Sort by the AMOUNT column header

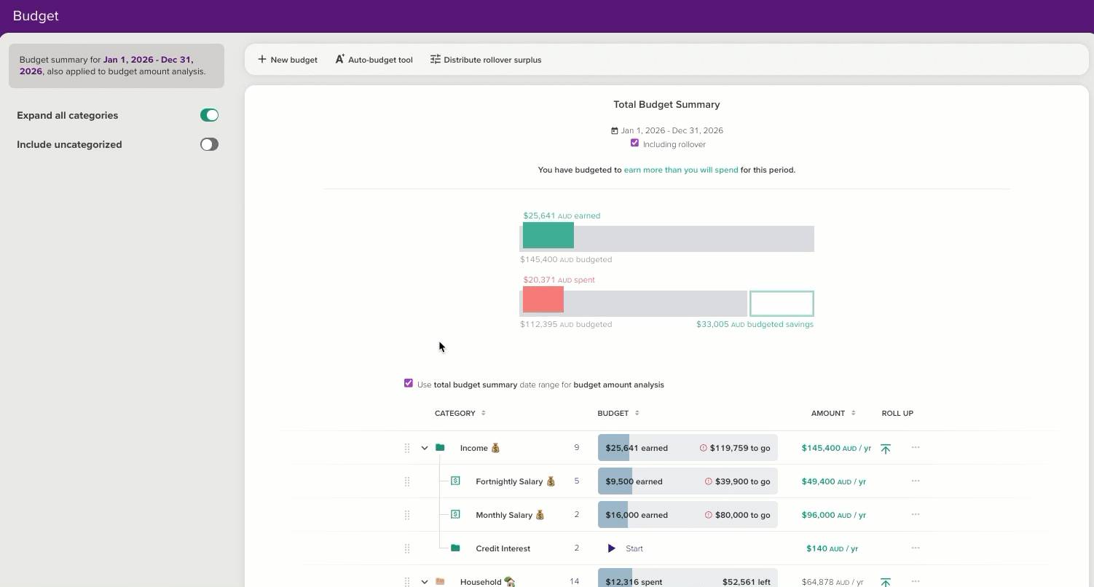point(833,413)
